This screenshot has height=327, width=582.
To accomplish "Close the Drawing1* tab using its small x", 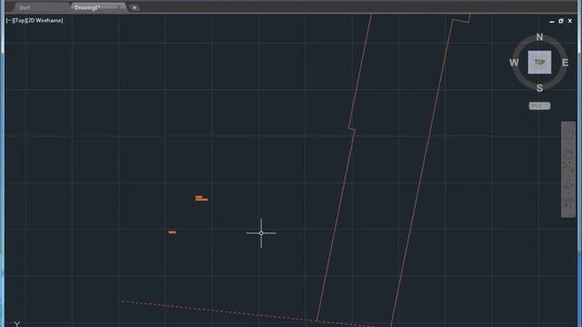I will [119, 7].
